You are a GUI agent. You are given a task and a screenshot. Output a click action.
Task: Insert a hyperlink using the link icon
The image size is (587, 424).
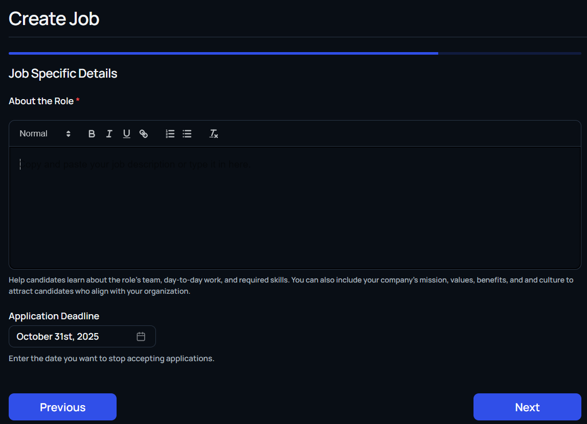click(144, 134)
